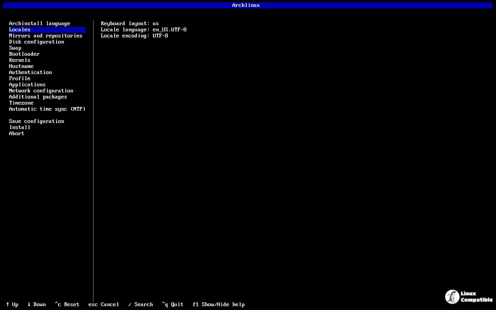
Task: Go to Authentication menu entry
Action: pyautogui.click(x=30, y=72)
